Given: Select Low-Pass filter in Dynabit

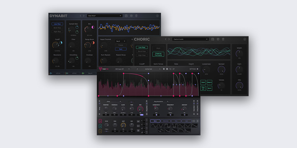Looking at the screenshot, I should pyautogui.click(x=57, y=24).
